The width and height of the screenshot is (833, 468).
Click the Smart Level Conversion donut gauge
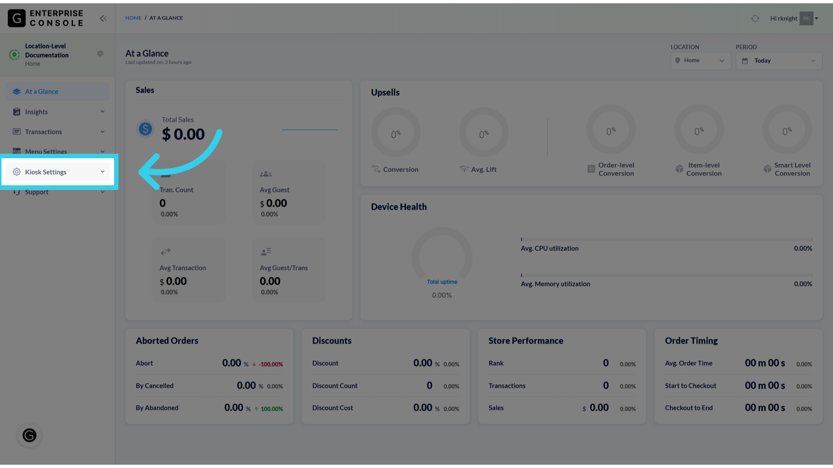point(787,129)
